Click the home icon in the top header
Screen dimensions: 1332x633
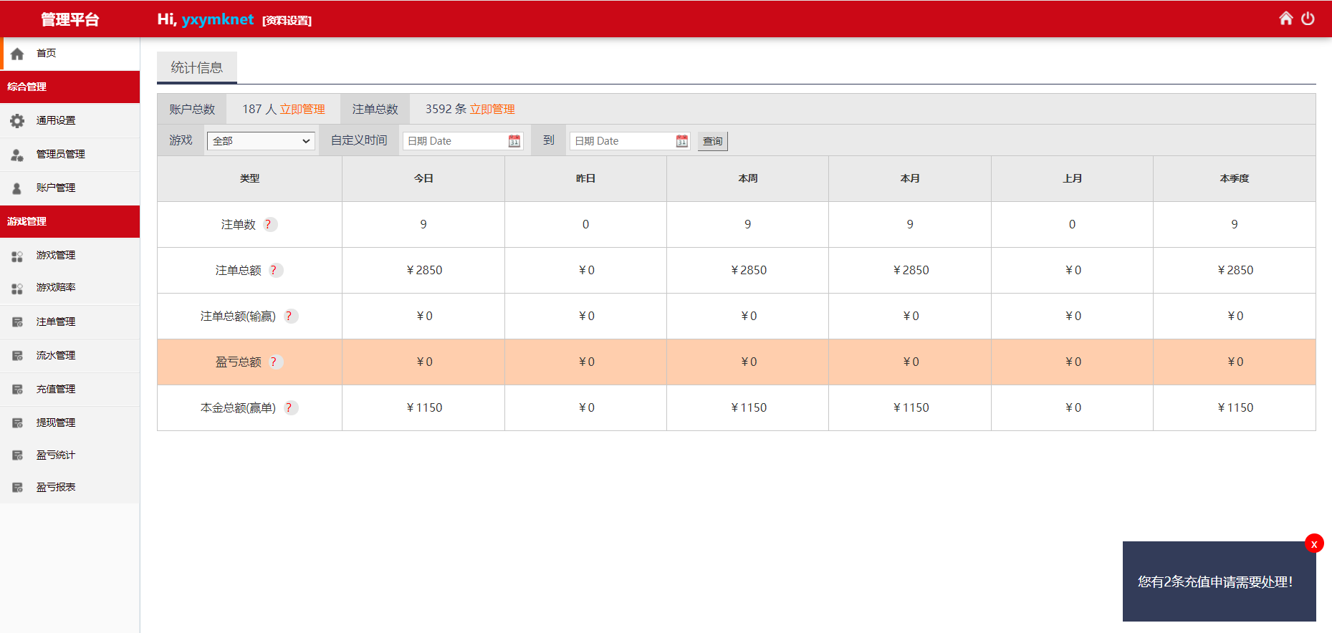[1286, 18]
